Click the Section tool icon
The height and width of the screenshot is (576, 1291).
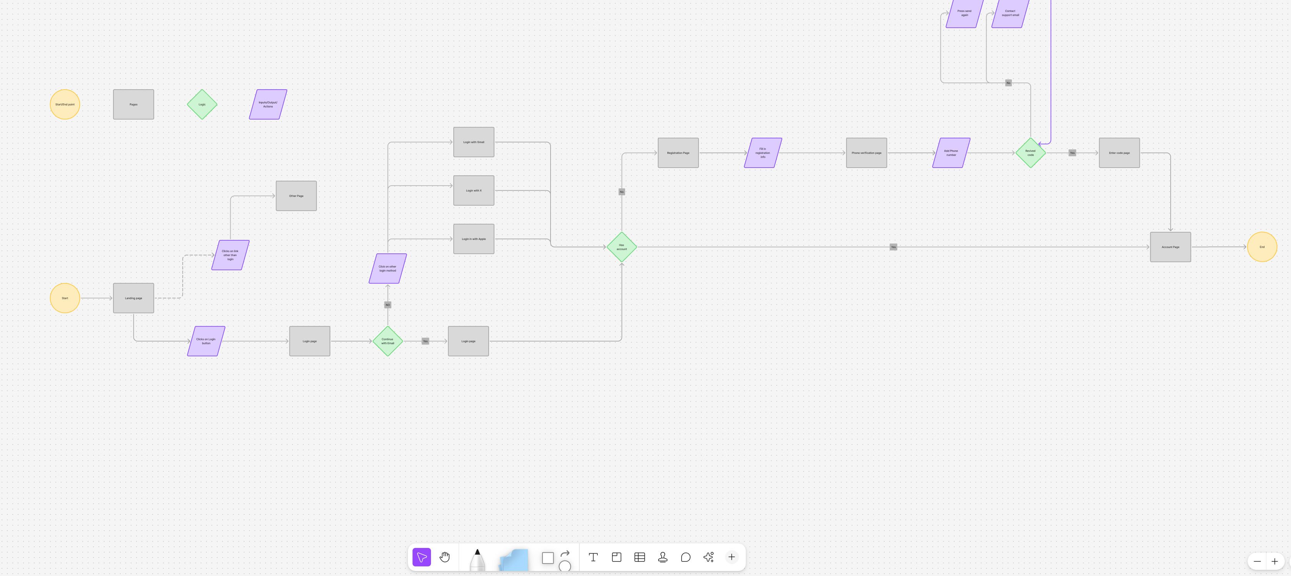tap(616, 557)
